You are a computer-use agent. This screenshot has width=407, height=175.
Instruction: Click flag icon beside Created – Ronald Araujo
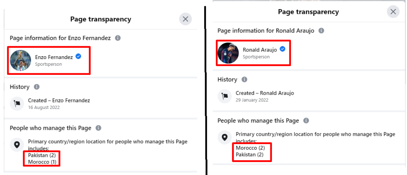pyautogui.click(x=225, y=97)
